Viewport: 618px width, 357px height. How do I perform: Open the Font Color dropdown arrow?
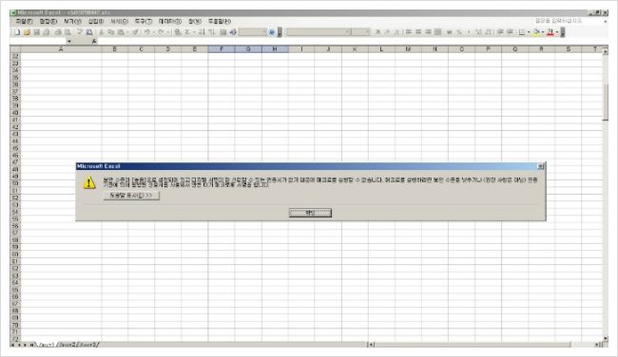pyautogui.click(x=557, y=32)
